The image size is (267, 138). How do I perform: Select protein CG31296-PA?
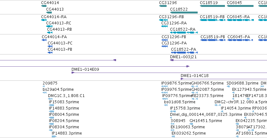click(164, 46)
